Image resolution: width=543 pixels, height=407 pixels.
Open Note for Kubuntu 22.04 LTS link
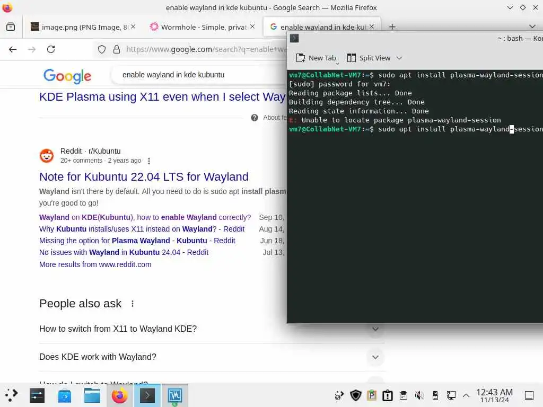tap(144, 177)
